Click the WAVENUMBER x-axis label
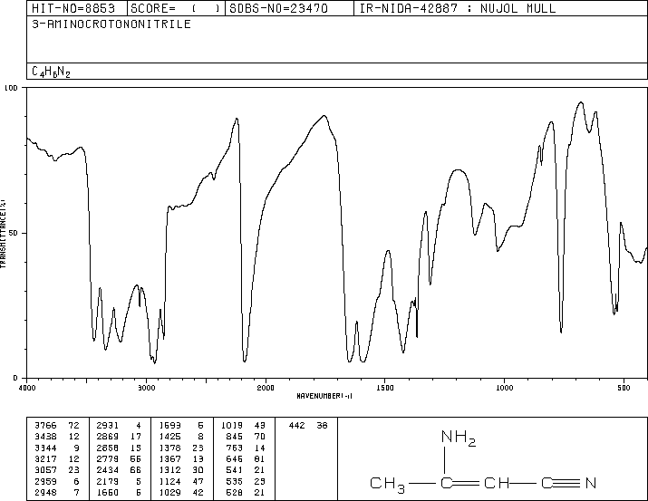This screenshot has width=648, height=501. click(x=324, y=396)
